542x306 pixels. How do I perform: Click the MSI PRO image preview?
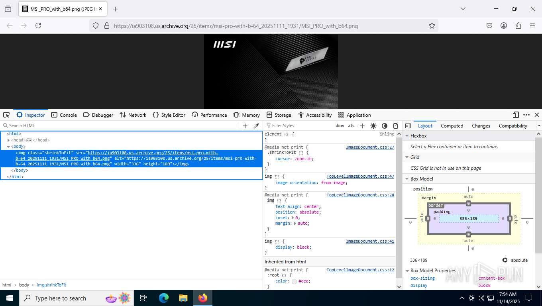pos(271,71)
